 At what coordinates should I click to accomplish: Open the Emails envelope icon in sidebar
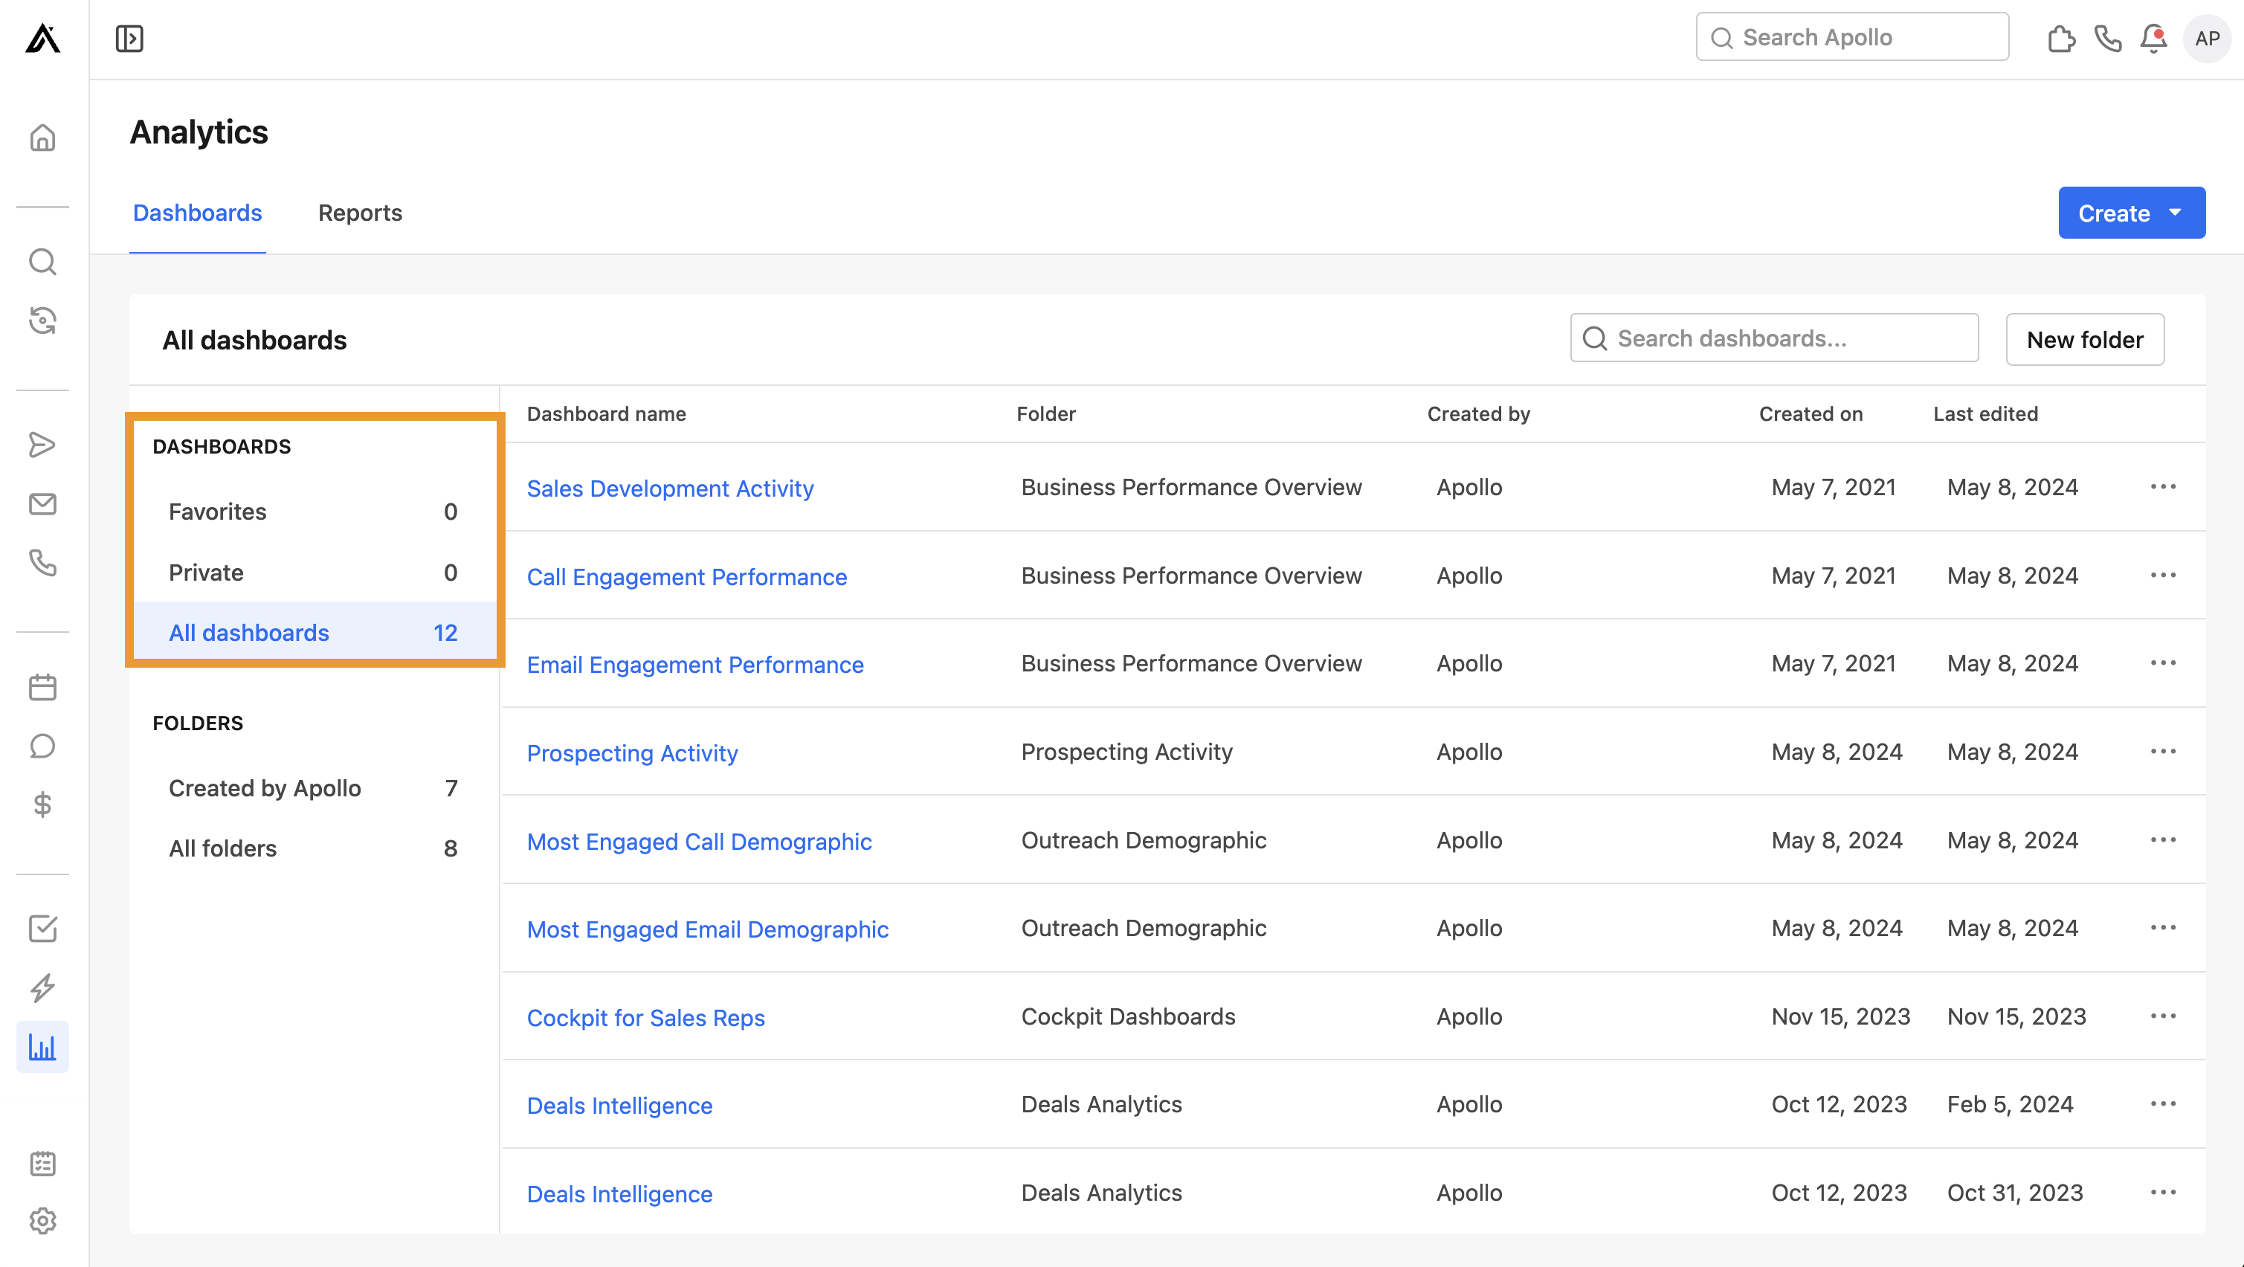[42, 503]
